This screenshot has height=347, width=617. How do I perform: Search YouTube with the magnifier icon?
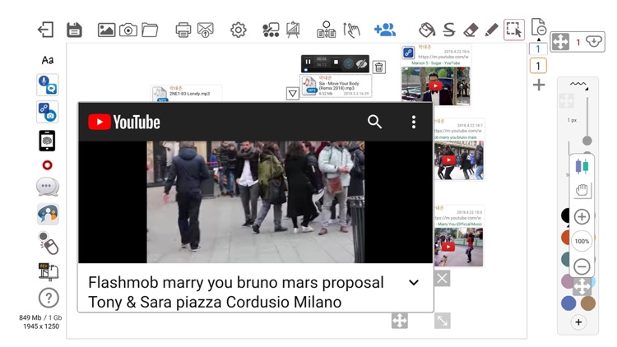tap(374, 122)
